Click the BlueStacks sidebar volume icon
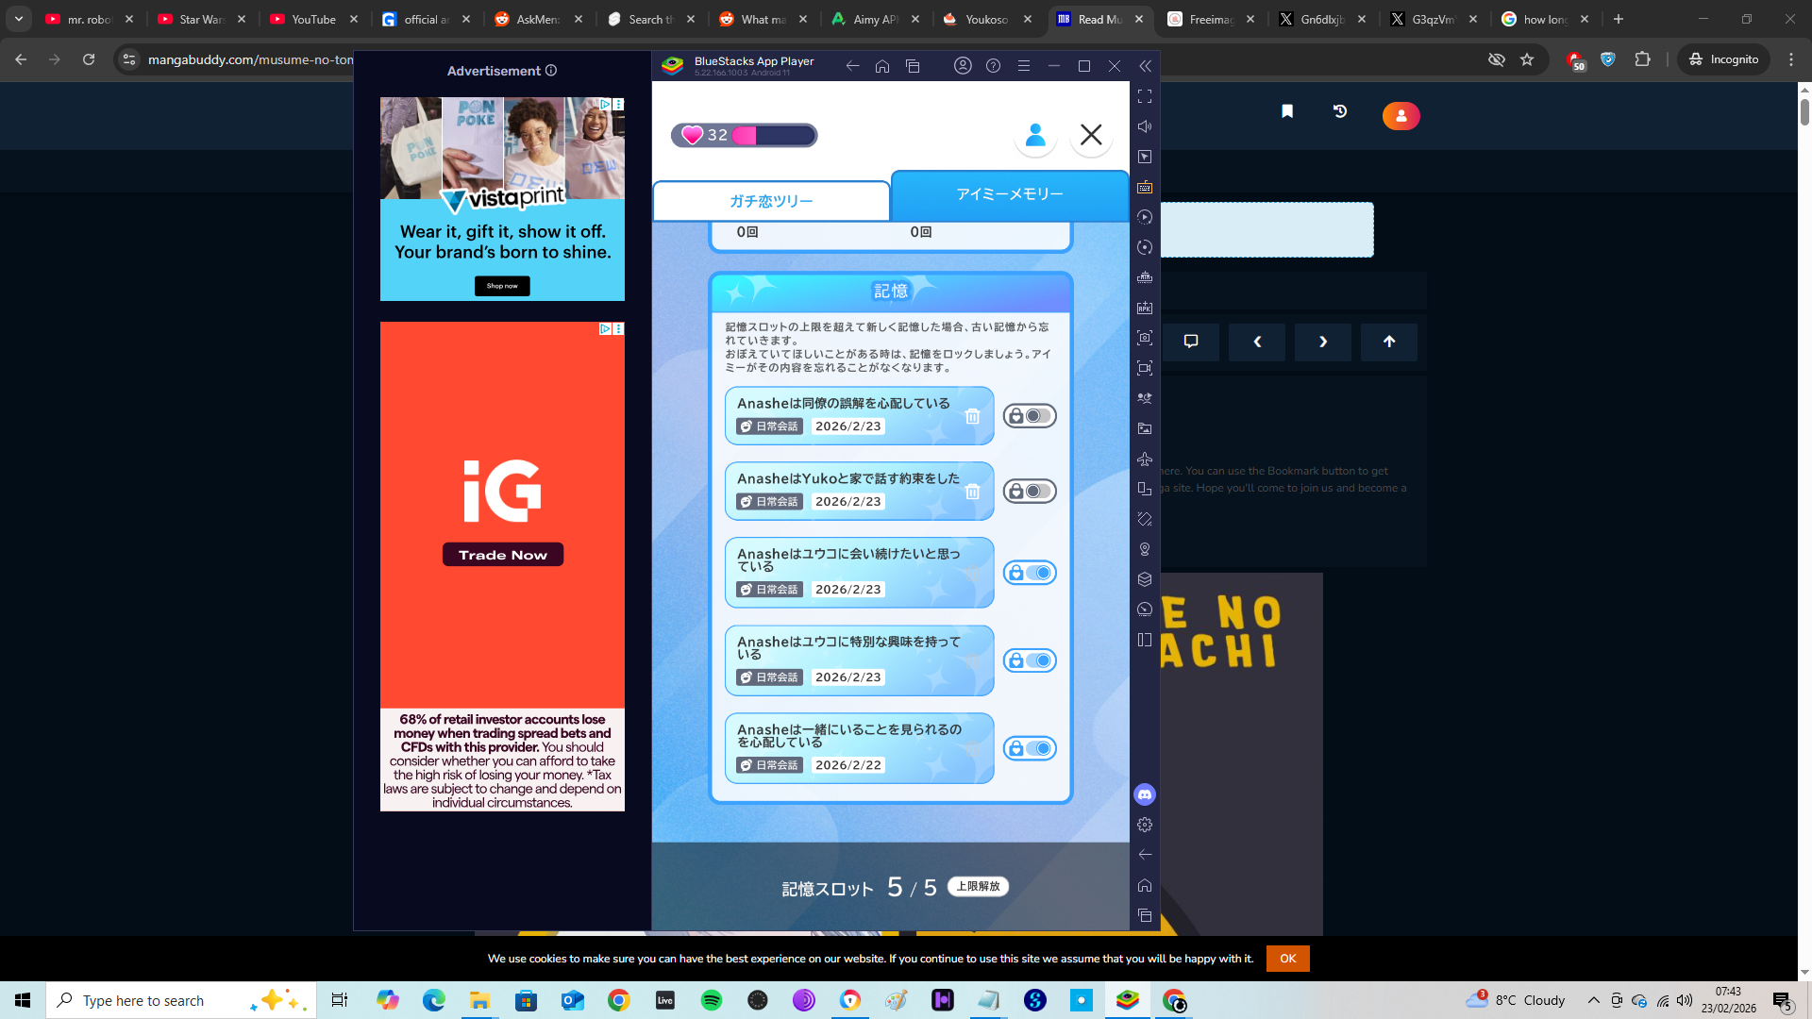This screenshot has height=1019, width=1812. tap(1145, 126)
